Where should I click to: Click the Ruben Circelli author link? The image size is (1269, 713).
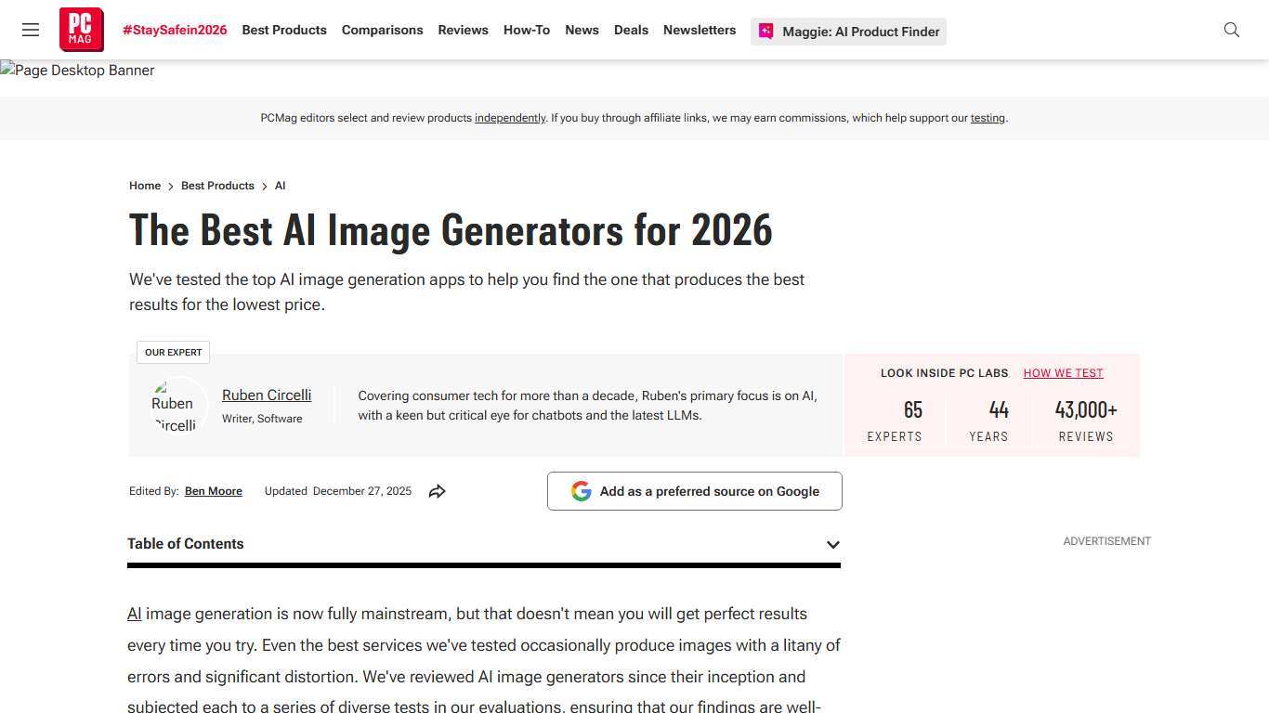coord(267,395)
